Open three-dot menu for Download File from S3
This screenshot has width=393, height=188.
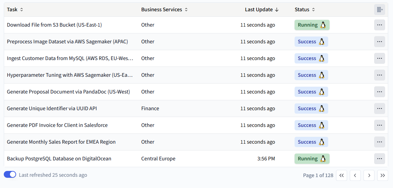point(380,25)
